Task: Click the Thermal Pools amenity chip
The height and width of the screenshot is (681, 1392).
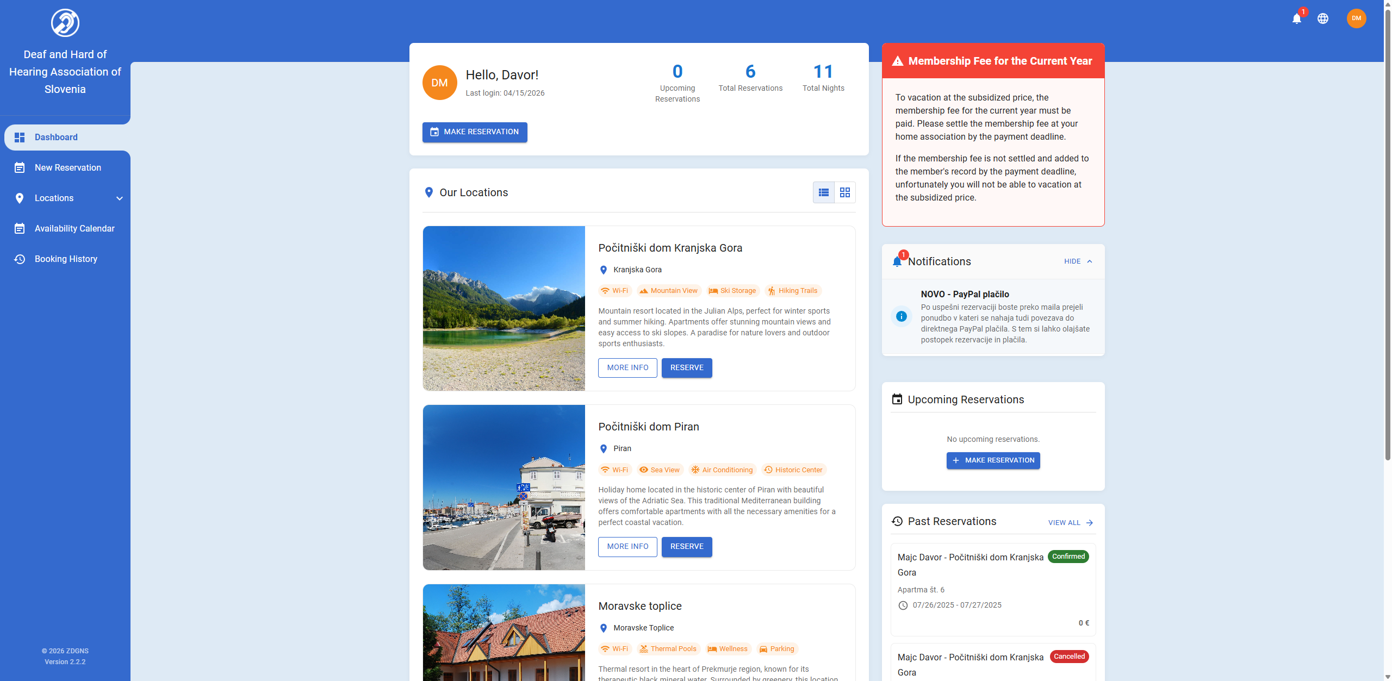Action: click(668, 649)
